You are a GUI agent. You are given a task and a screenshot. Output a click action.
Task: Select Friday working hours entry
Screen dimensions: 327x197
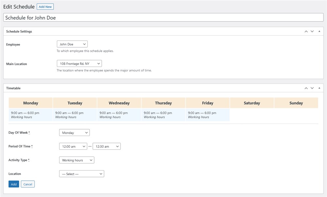coord(208,115)
